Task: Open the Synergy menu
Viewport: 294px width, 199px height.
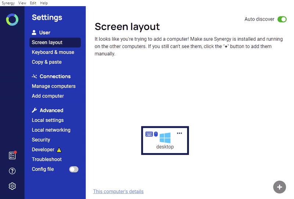Action: pyautogui.click(x=8, y=3)
